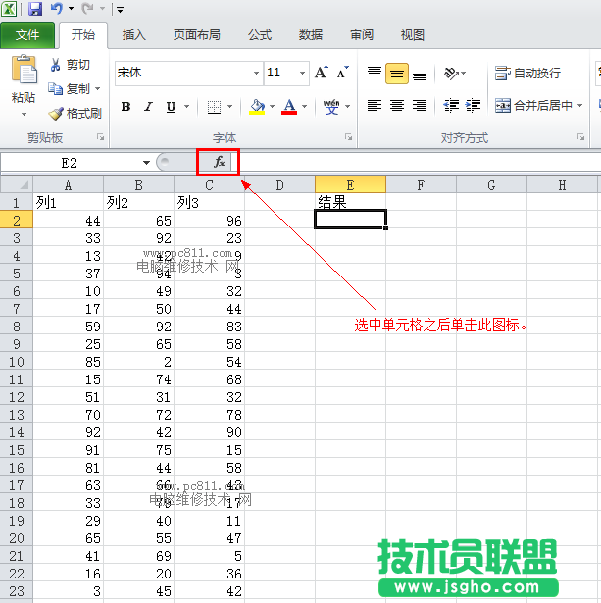Viewport: 601px width, 603px height.
Task: Toggle align text left
Action: 375,105
